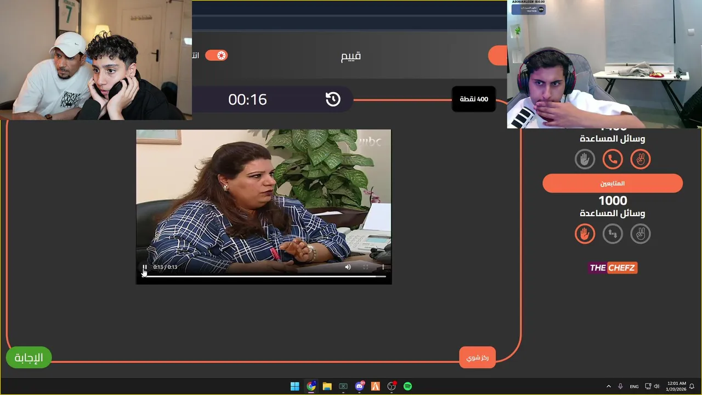702x395 pixels.
Task: Open the Windows Start menu
Action: coord(295,386)
